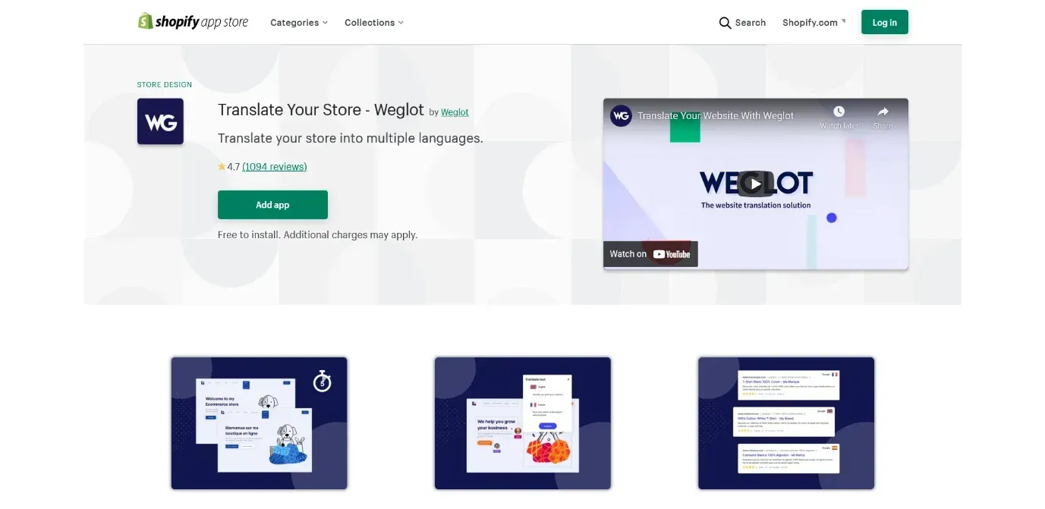Open the 1094 reviews link

(x=275, y=166)
